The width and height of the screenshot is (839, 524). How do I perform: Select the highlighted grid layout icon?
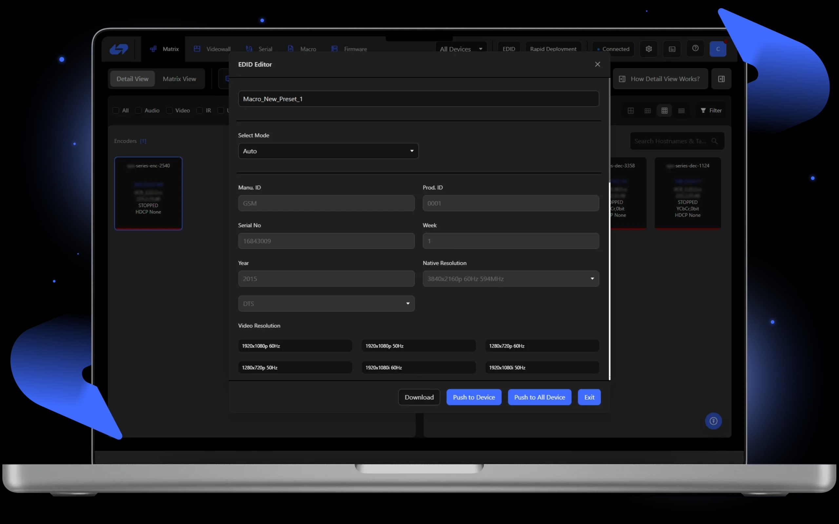tap(664, 111)
